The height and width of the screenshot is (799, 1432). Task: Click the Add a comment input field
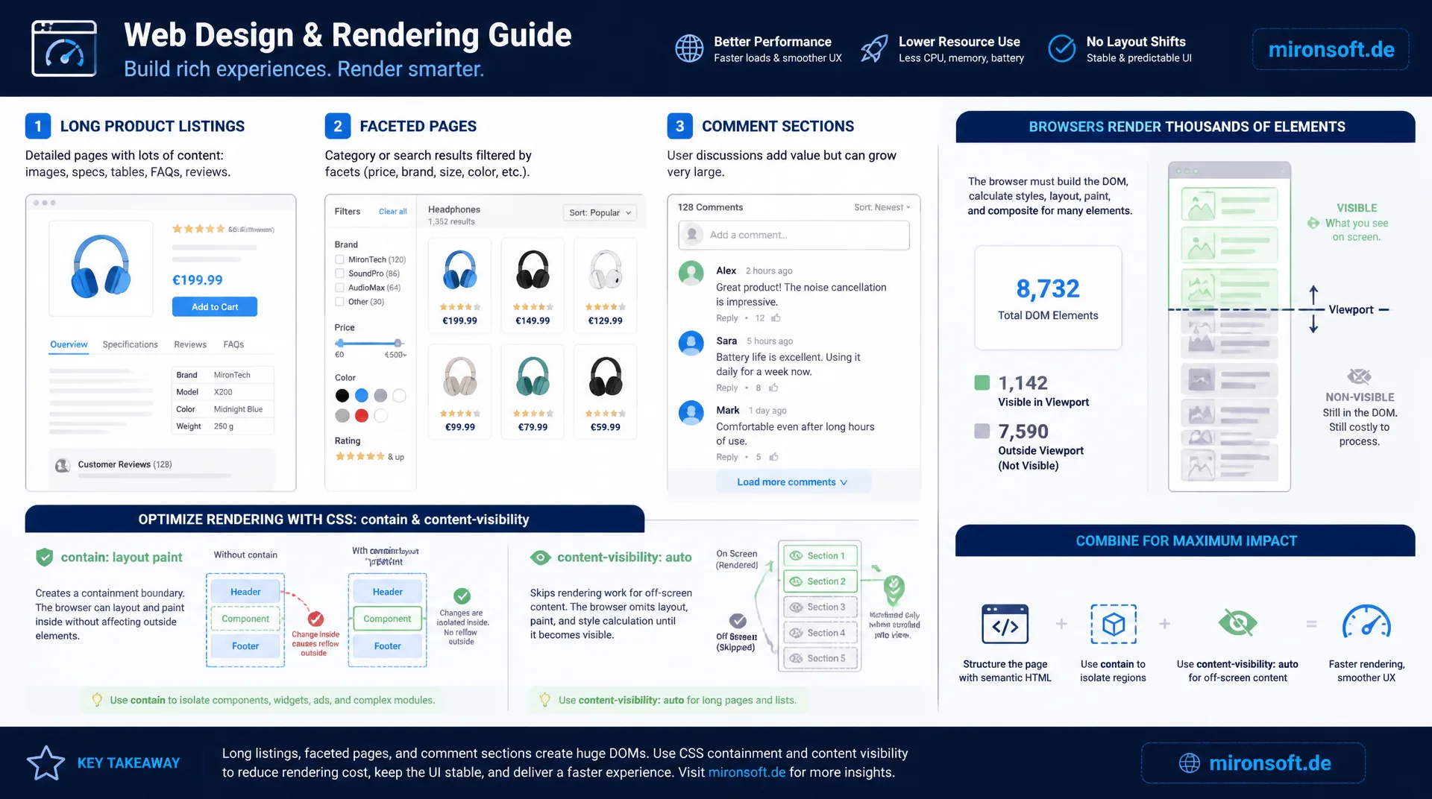click(x=794, y=236)
